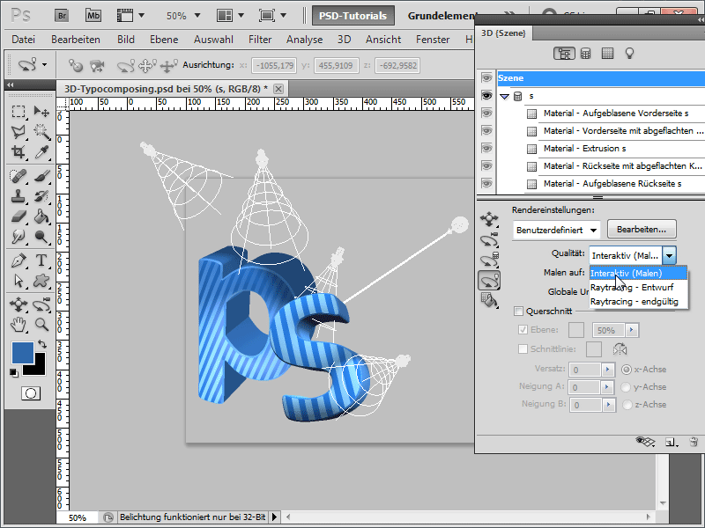Select the History Brush tool

[x=41, y=196]
